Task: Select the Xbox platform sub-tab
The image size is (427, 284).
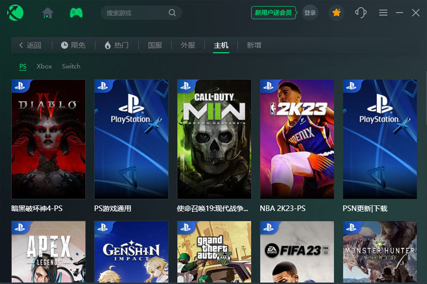Action: pyautogui.click(x=44, y=66)
